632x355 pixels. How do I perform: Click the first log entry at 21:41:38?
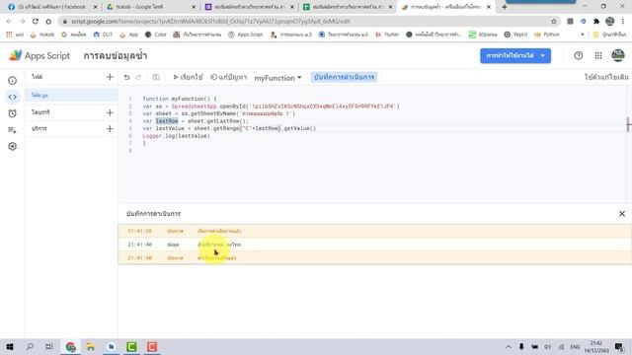375,231
